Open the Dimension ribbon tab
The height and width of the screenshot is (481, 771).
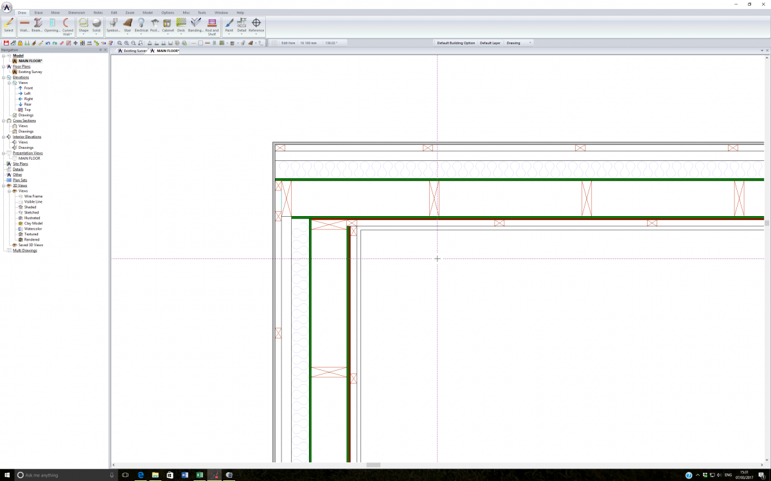click(76, 12)
